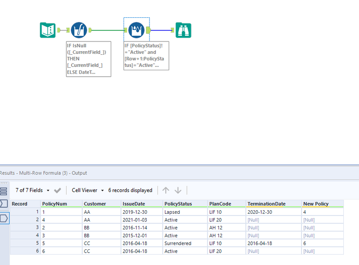This screenshot has width=359, height=265.
Task: Apply field selection with checkmark icon
Action: pyautogui.click(x=58, y=190)
